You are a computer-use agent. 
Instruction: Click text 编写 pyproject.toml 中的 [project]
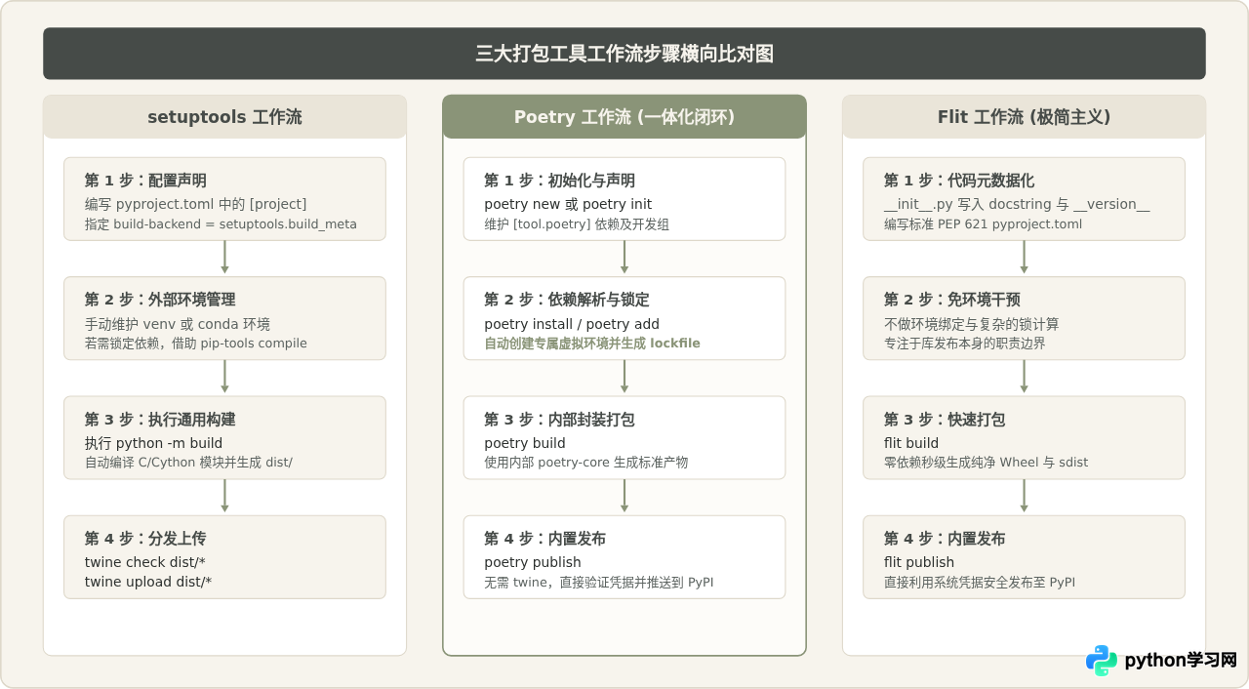tap(195, 204)
